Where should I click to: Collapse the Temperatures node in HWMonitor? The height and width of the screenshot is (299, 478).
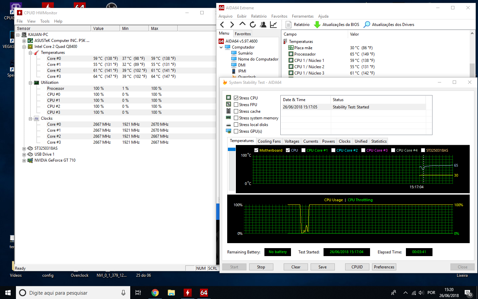(30, 53)
